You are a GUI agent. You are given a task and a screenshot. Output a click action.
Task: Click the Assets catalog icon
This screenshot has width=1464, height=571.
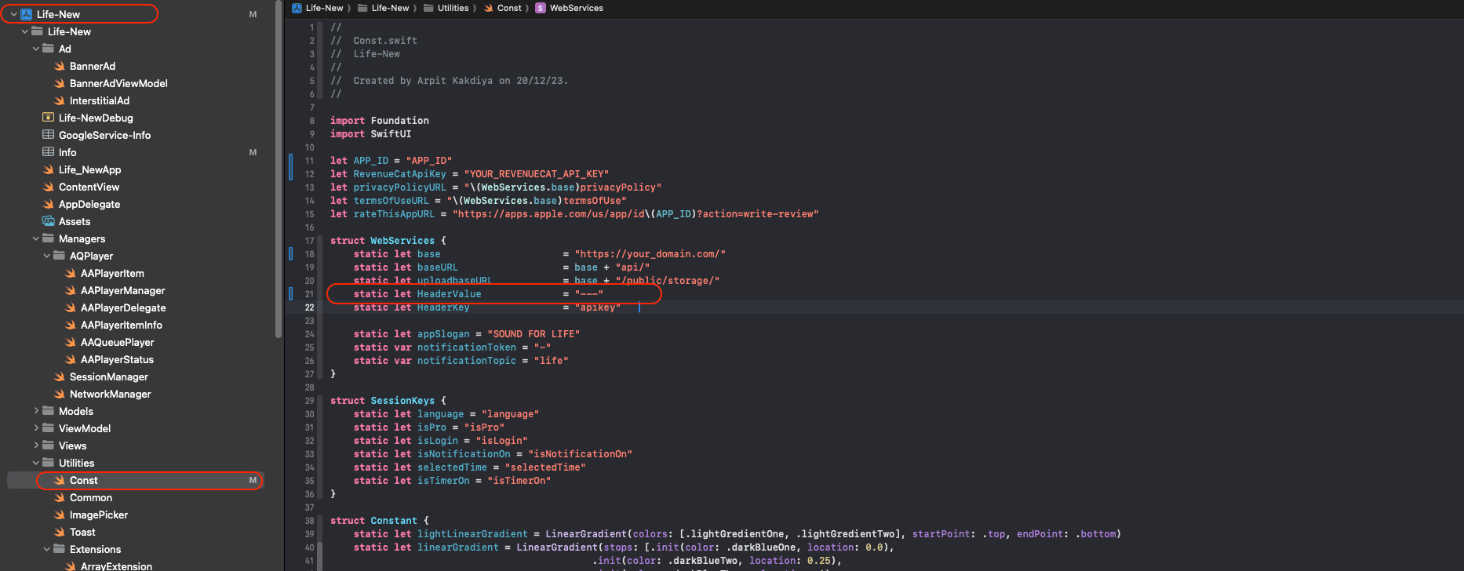click(x=48, y=221)
